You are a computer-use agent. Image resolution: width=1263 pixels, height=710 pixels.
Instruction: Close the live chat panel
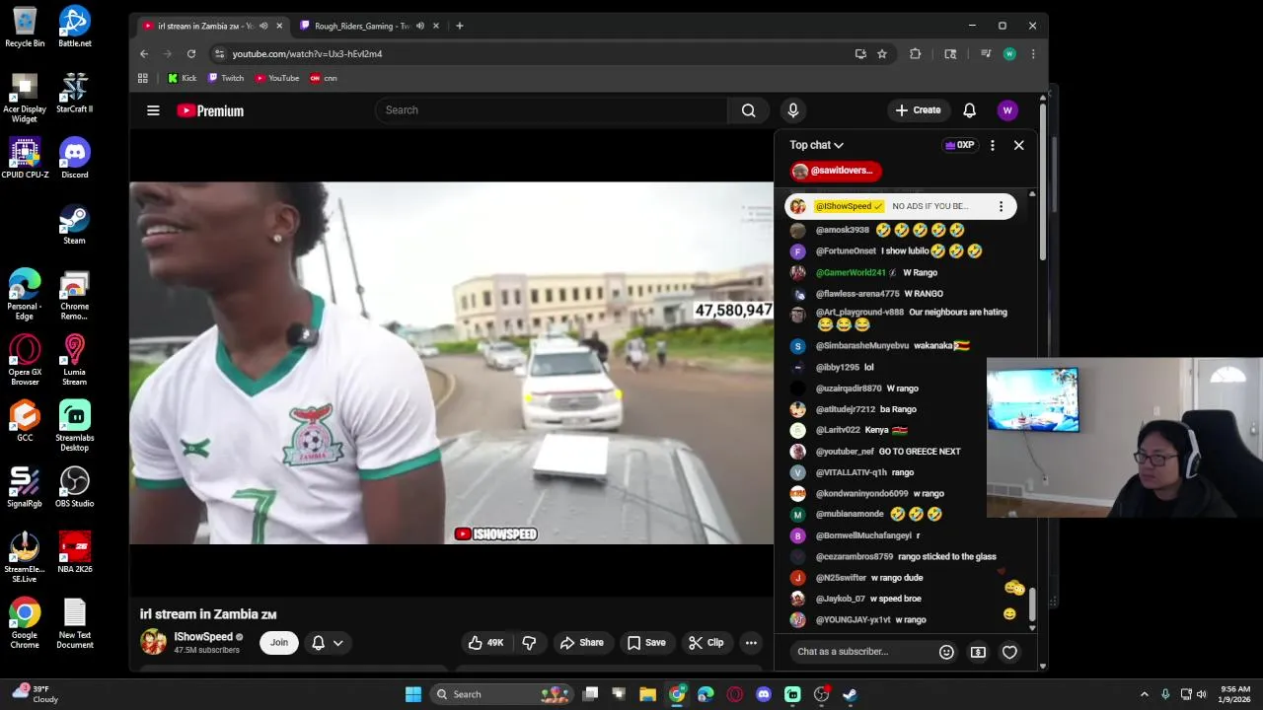click(x=1019, y=145)
